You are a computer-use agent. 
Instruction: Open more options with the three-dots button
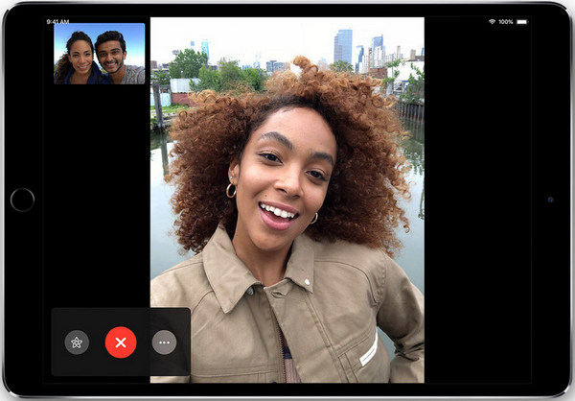164,342
